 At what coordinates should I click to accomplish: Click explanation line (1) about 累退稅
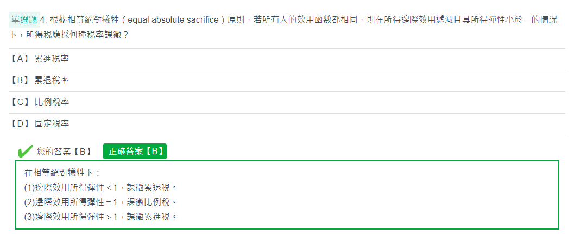(100, 187)
